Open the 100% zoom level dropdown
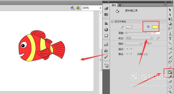 [x=92, y=8]
